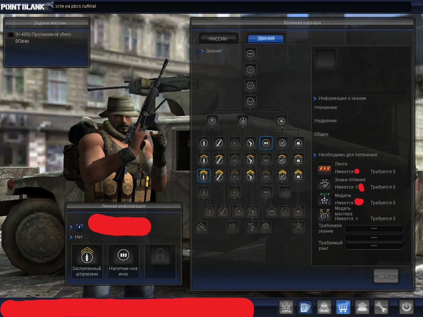
Task: Select the top single-line rank in title tree
Action: point(250,54)
